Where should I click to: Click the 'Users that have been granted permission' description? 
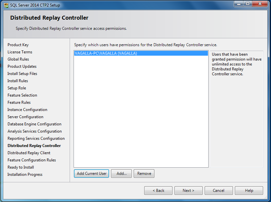(x=237, y=64)
